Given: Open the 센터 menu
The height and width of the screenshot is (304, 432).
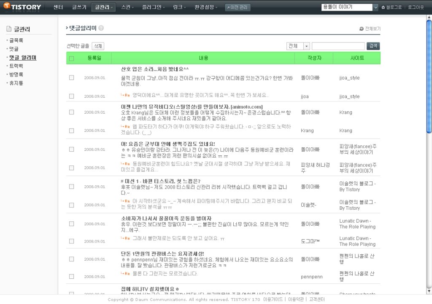Looking at the screenshot, I should pos(58,7).
